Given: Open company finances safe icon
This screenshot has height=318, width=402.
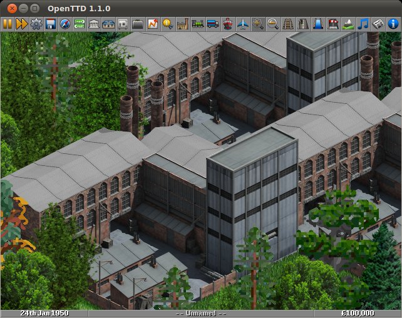Looking at the screenshot, I should click(123, 24).
